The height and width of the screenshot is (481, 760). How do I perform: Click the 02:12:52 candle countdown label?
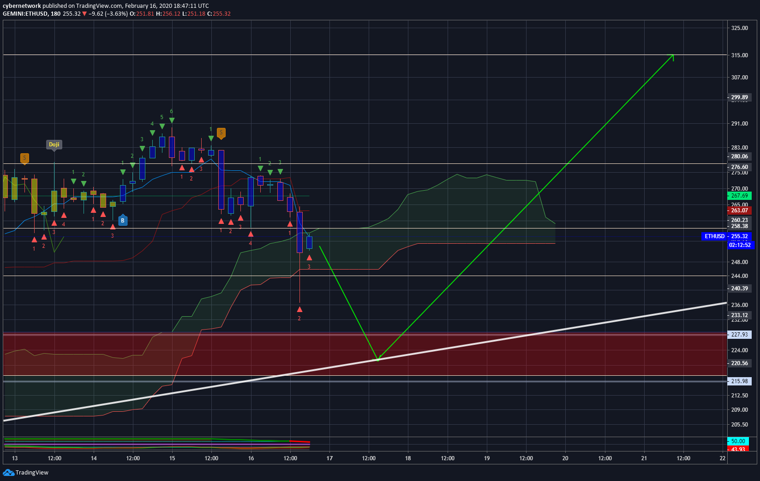(740, 245)
